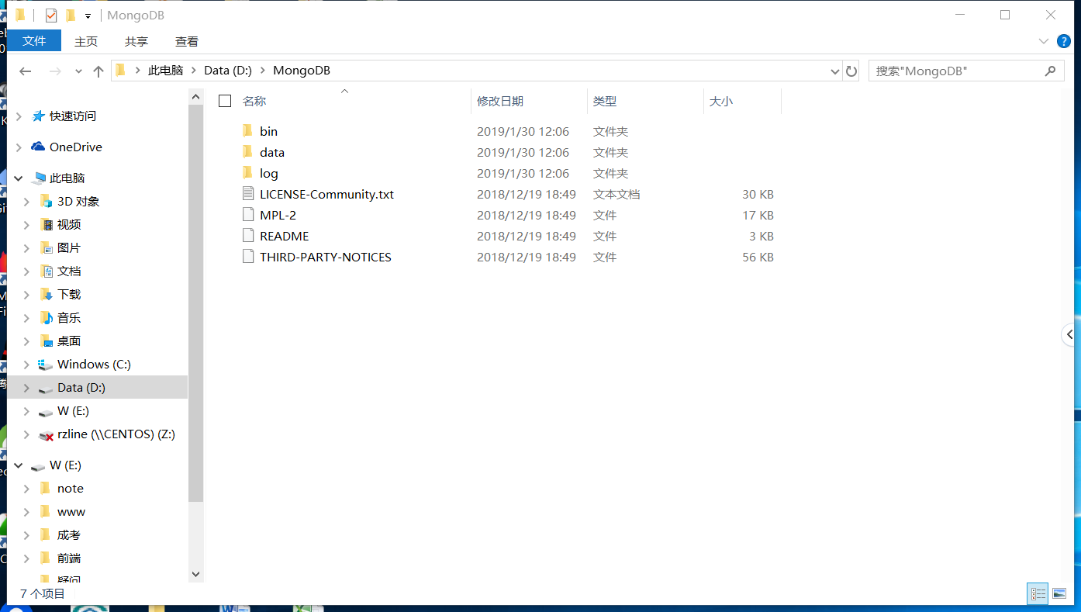Sort by 修改日期 column header
Screen dimensions: 1081x612
click(500, 101)
